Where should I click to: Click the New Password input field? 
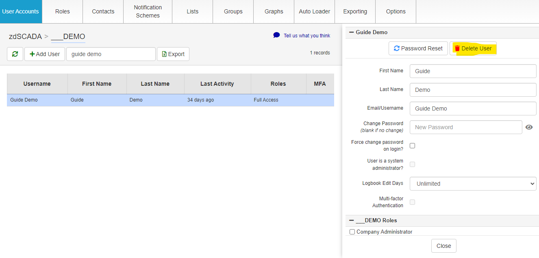tap(466, 127)
